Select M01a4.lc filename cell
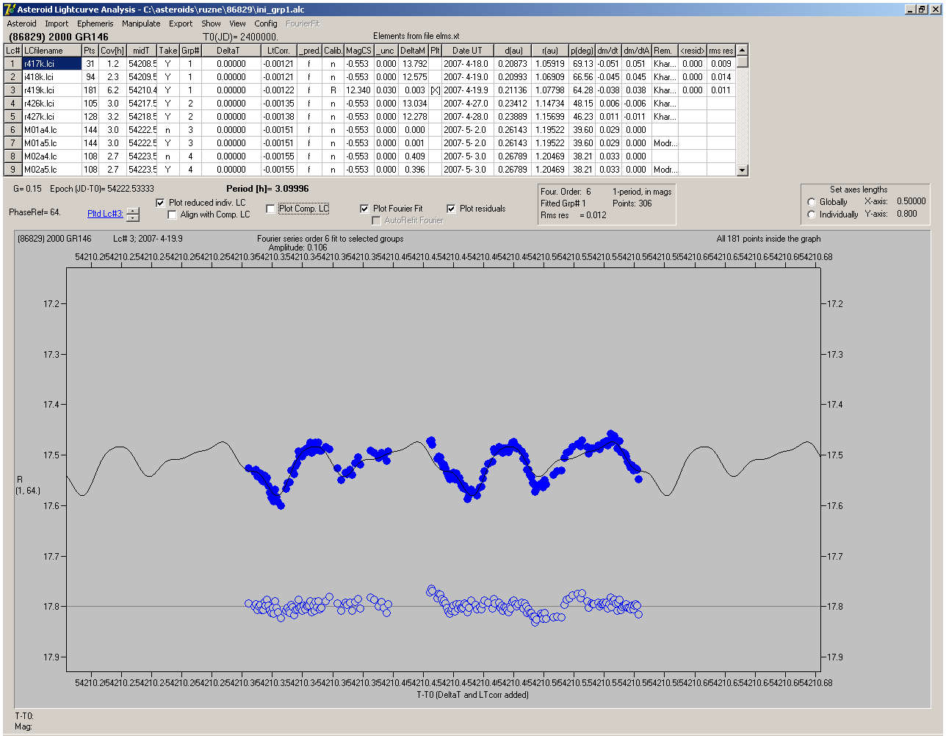 [x=51, y=130]
